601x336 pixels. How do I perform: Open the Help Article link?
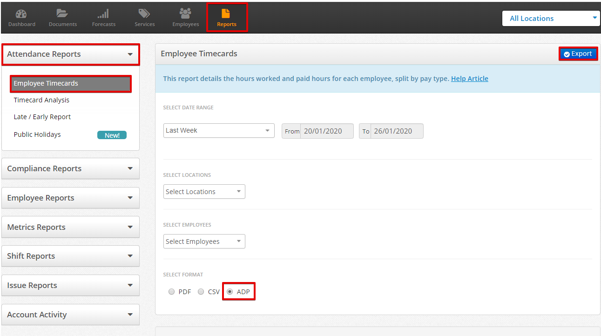470,79
